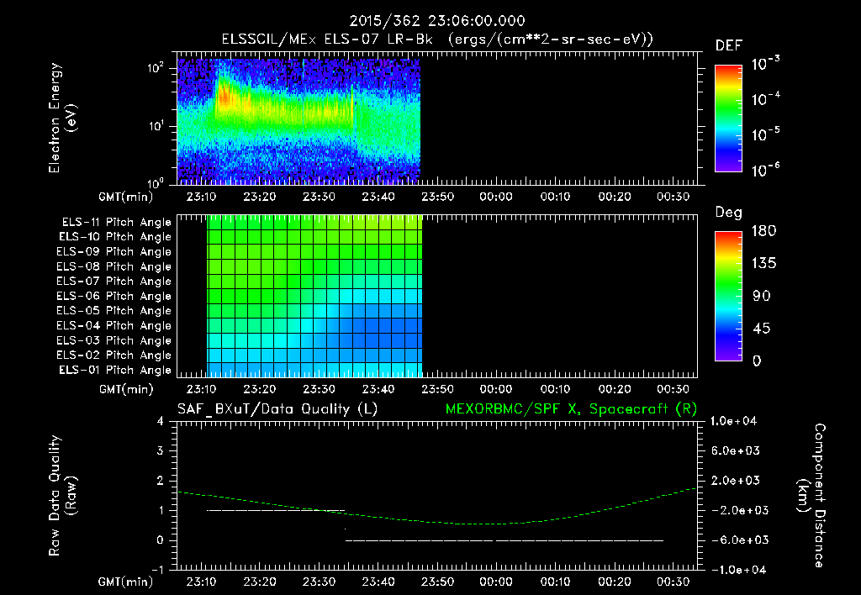This screenshot has height=595, width=861.
Task: Click the ELS-05 Pitch Angle row label
Action: point(114,311)
